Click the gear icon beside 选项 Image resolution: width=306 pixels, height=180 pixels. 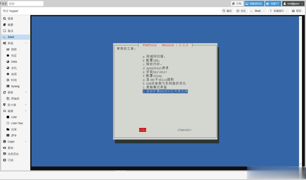point(8,74)
